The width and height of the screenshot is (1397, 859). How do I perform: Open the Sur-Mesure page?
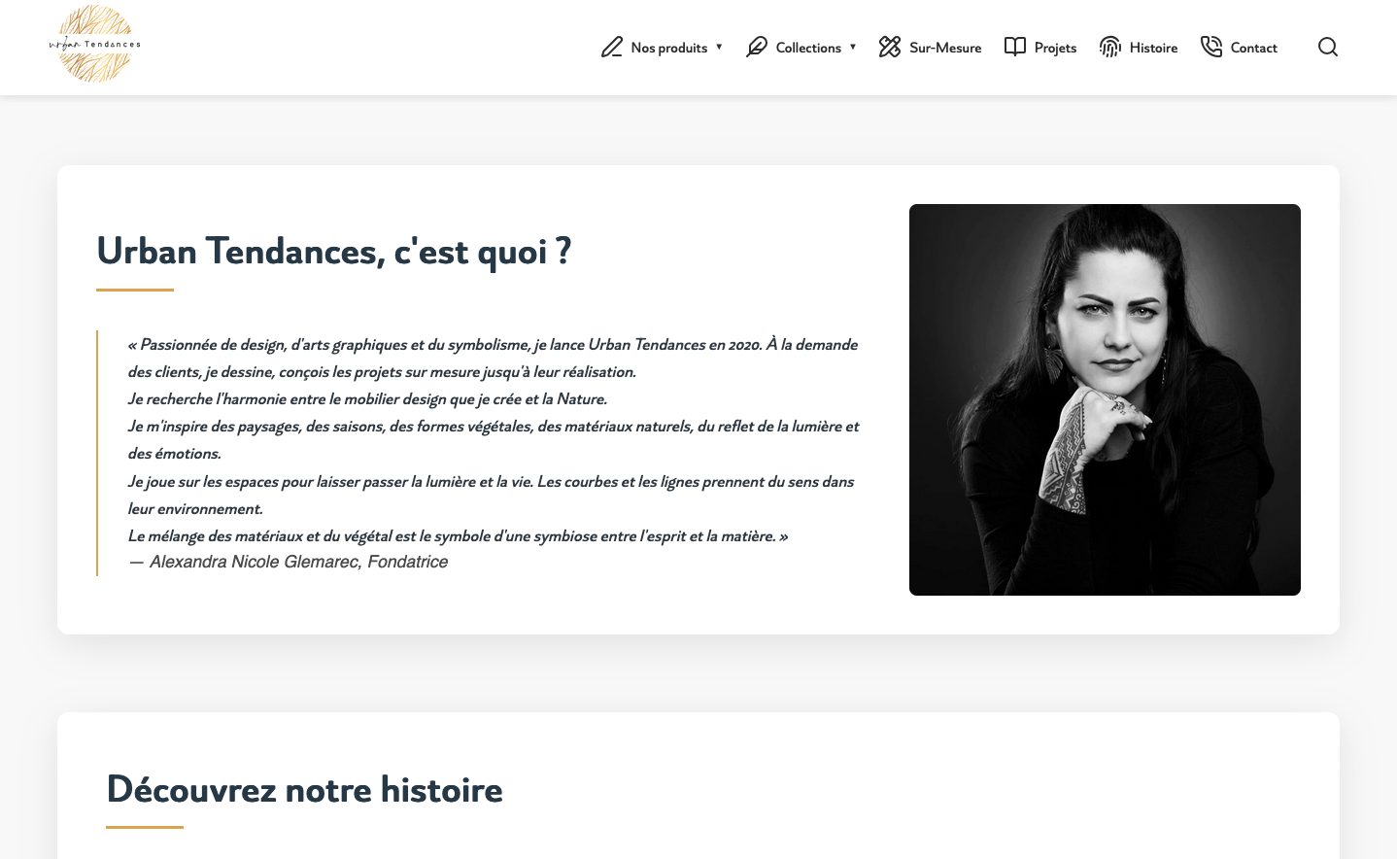(943, 47)
